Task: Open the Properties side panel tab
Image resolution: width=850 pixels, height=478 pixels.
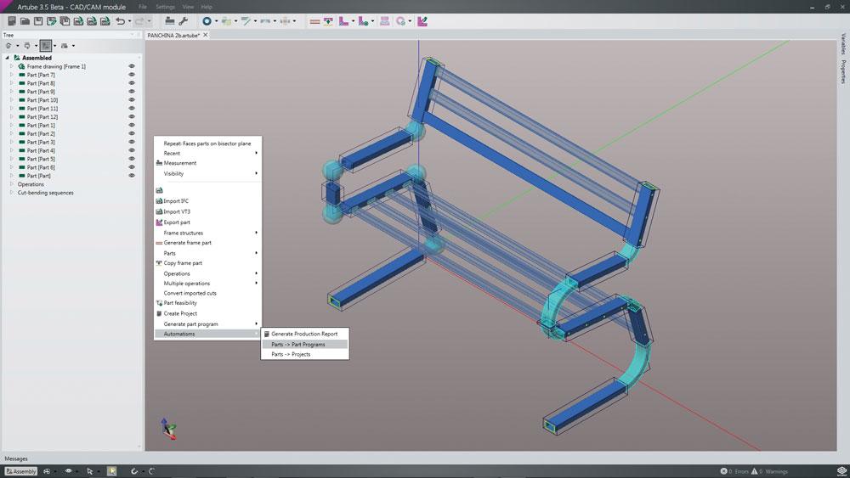Action: [x=843, y=71]
